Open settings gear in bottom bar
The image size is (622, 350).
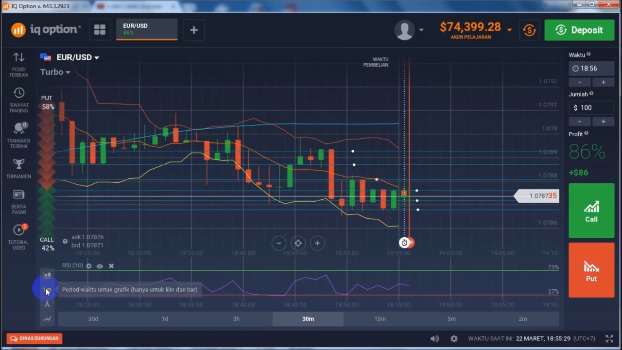click(454, 339)
